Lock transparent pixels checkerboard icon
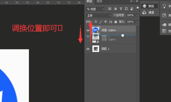This screenshot has height=102, width=171. [96, 22]
